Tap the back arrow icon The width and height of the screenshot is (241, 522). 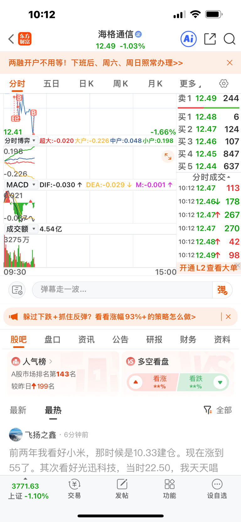(x=11, y=39)
